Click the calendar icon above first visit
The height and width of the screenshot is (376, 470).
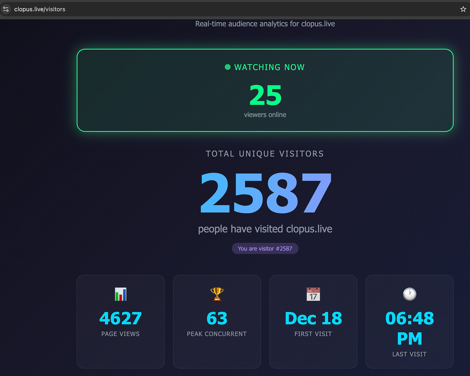coord(313,294)
